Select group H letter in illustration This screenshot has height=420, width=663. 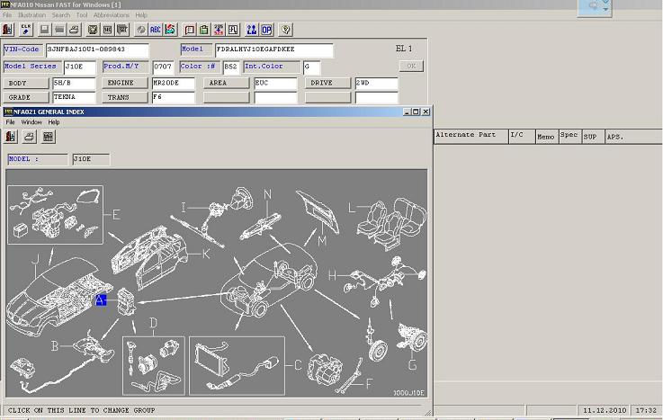(x=332, y=275)
